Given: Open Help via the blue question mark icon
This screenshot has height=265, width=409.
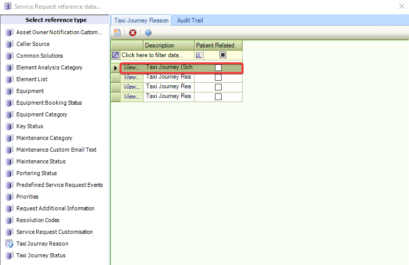Looking at the screenshot, I should (x=148, y=33).
